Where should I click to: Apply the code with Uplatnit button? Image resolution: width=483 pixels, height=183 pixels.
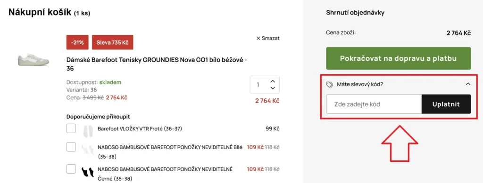pyautogui.click(x=446, y=104)
